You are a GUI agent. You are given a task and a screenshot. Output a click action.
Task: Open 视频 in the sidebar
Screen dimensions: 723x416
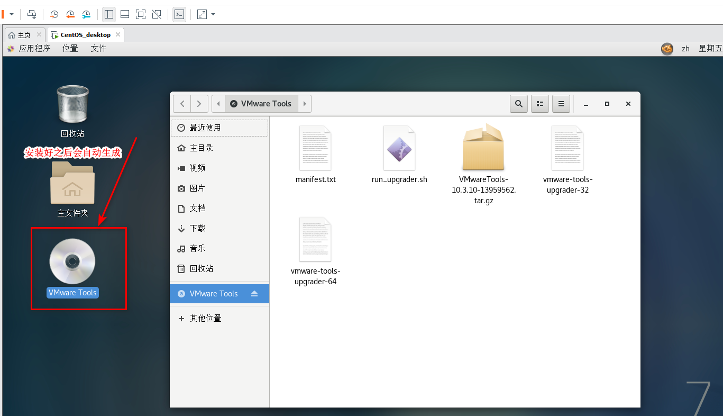[219, 168]
